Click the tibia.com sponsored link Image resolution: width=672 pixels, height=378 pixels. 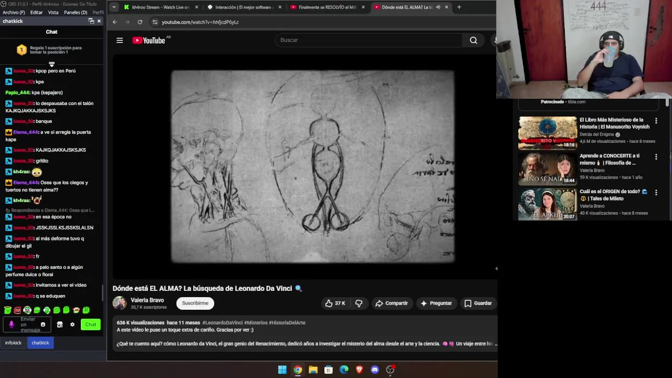pos(576,102)
